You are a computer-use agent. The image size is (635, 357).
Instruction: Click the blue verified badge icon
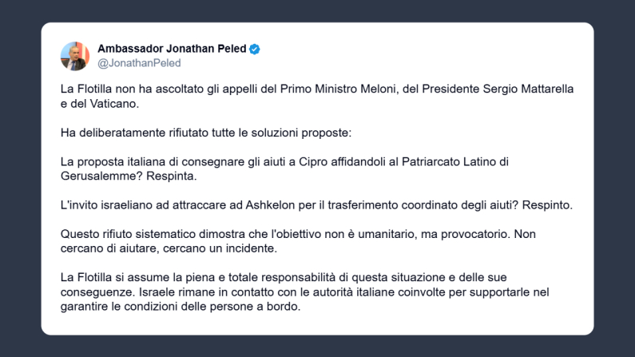tap(255, 49)
